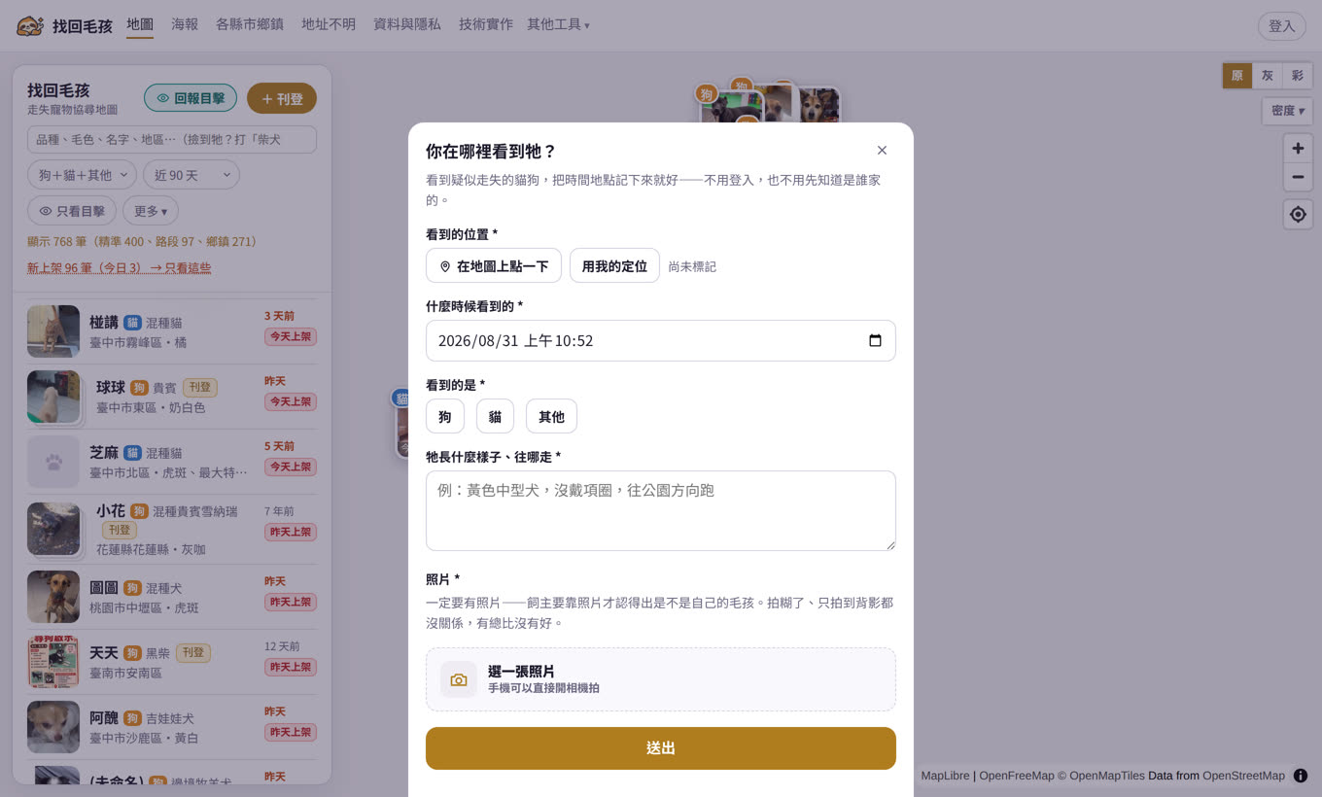Screen dimensions: 1322x797
Task: Open the 海報 nav item
Action: coord(185,24)
